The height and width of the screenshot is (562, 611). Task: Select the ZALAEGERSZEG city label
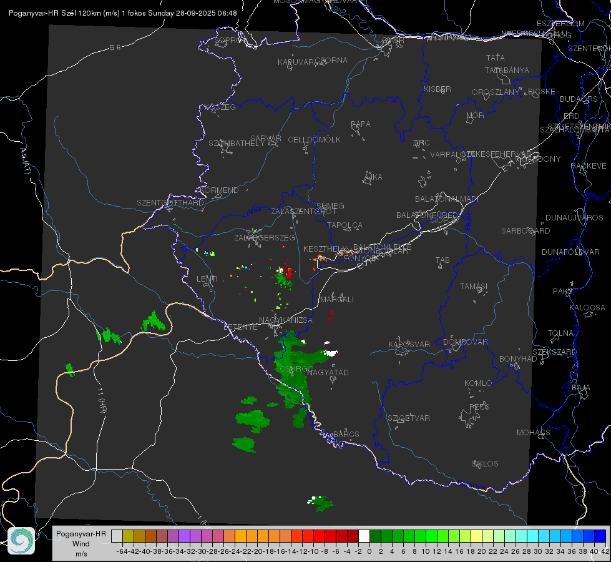pos(265,237)
